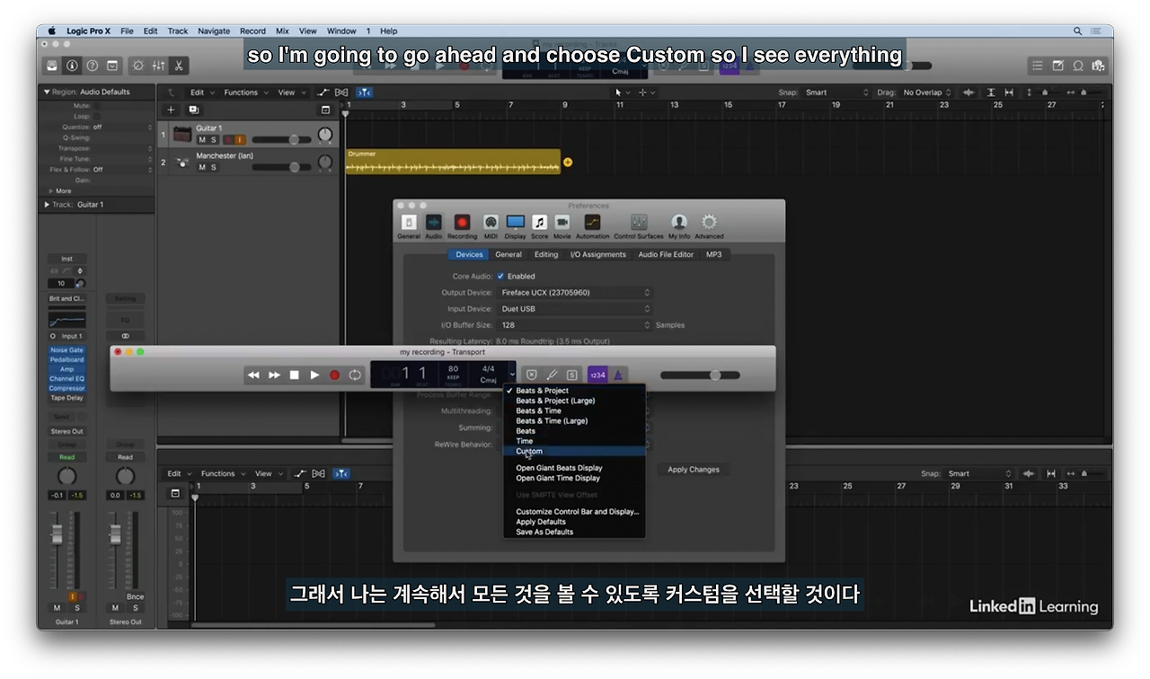This screenshot has height=679, width=1150.
Task: Open Quick Help question mark button
Action: point(93,66)
